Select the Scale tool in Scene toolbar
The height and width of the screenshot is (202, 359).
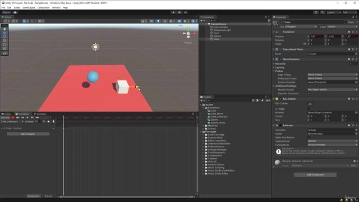tap(4, 41)
